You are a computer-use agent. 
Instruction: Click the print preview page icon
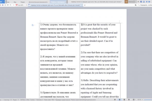[x=5, y=5]
